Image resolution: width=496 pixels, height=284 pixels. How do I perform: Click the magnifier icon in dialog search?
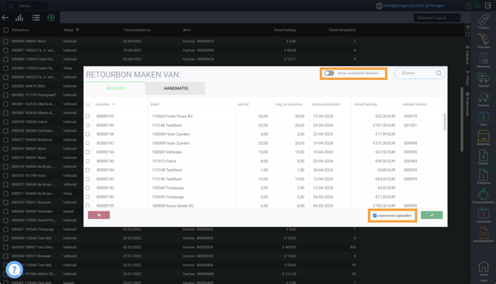(x=439, y=73)
